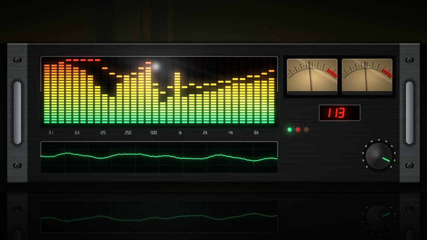Viewport: 427px width, 240px height.
Task: Click the left analog VU meter
Action: click(x=312, y=77)
